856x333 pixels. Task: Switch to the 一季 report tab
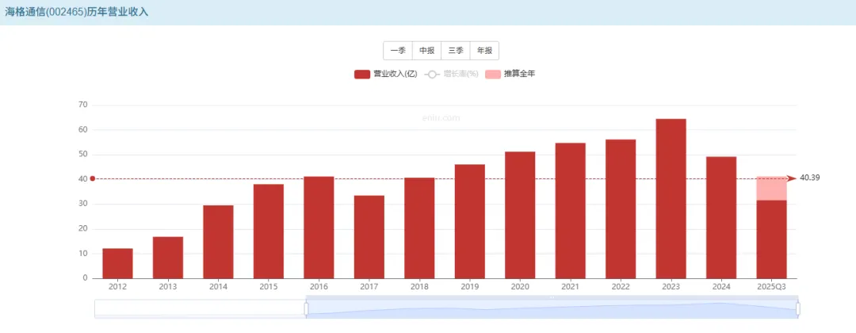[x=397, y=51]
